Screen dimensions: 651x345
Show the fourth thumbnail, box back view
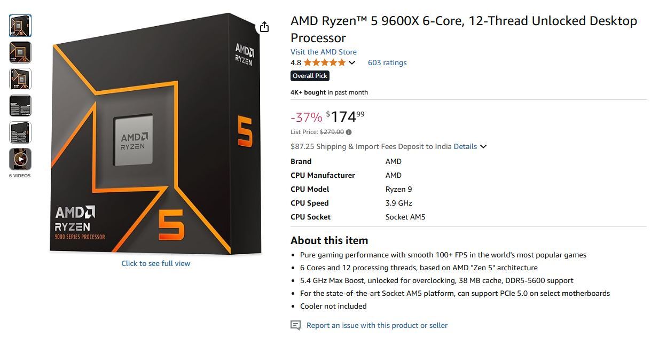coord(20,106)
